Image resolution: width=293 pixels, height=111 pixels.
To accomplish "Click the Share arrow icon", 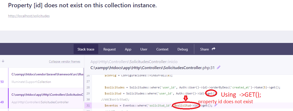I will click(x=214, y=49).
